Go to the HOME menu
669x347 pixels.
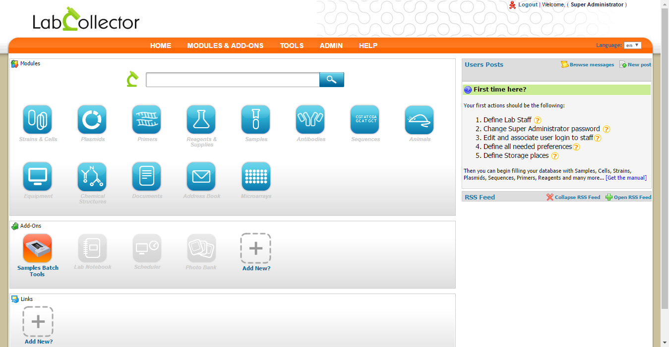[x=161, y=46]
